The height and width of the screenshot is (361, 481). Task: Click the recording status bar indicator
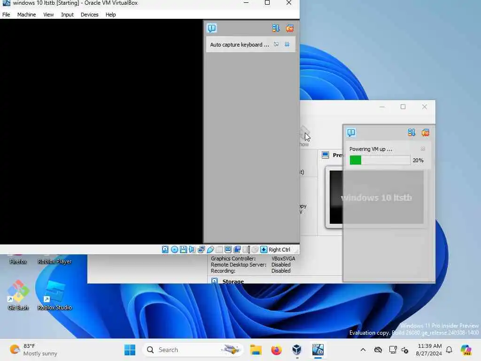237,250
